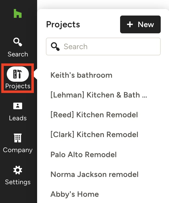Click the Settings gear icon

pos(18,170)
